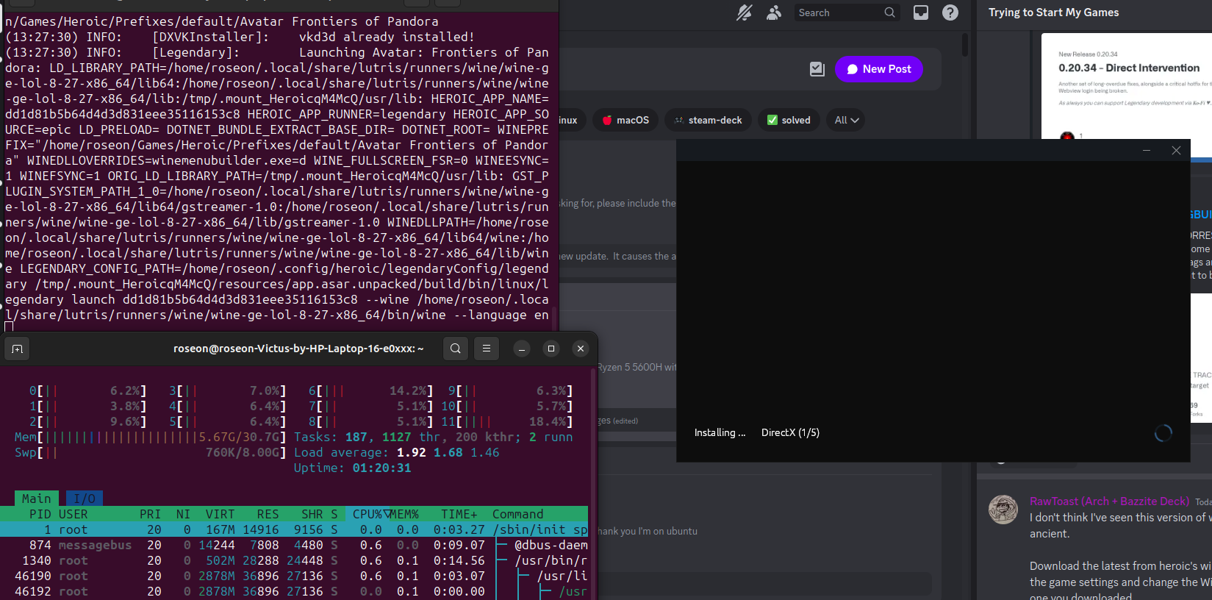Open the Discord inbox icon
The image size is (1212, 600).
[x=920, y=12]
